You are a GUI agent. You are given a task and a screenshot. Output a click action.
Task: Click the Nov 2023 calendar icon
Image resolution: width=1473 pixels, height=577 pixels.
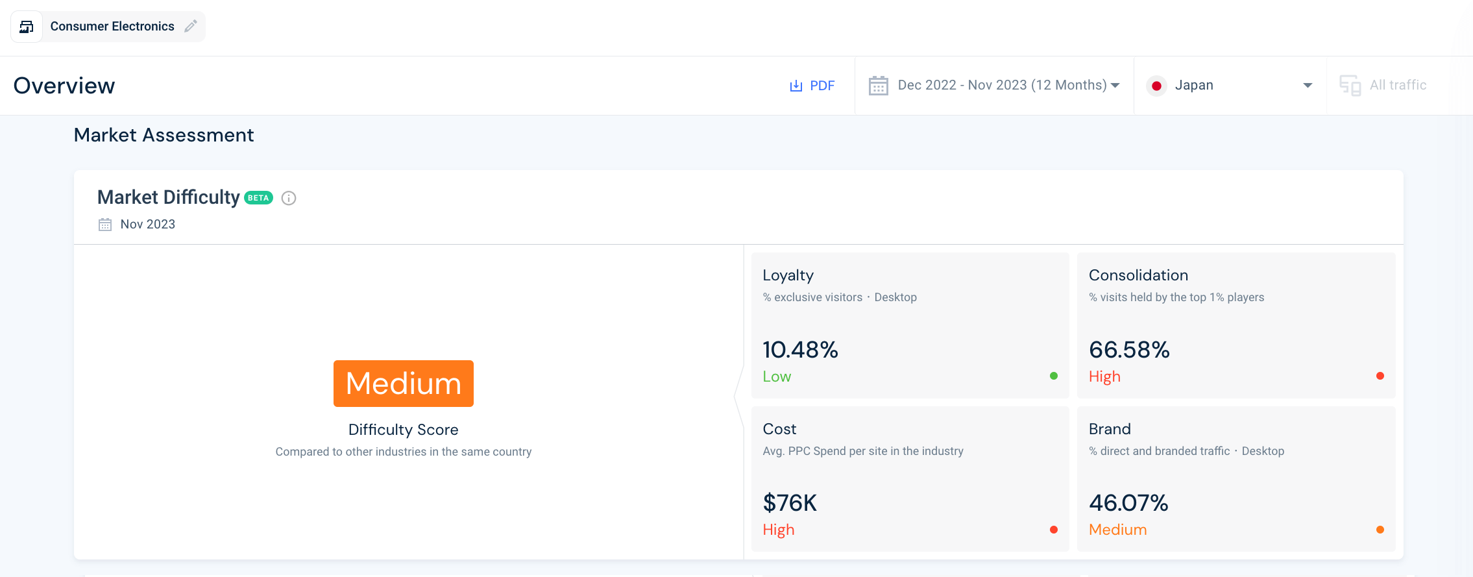point(105,225)
